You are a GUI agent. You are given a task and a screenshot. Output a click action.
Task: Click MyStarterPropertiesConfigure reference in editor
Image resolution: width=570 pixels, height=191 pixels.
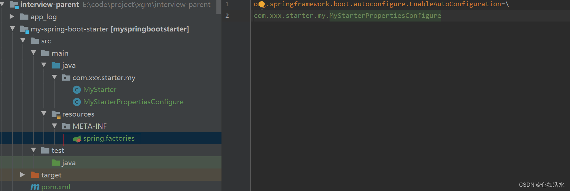(385, 16)
